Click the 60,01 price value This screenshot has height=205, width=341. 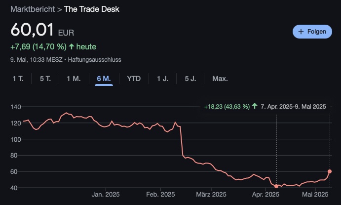click(32, 30)
